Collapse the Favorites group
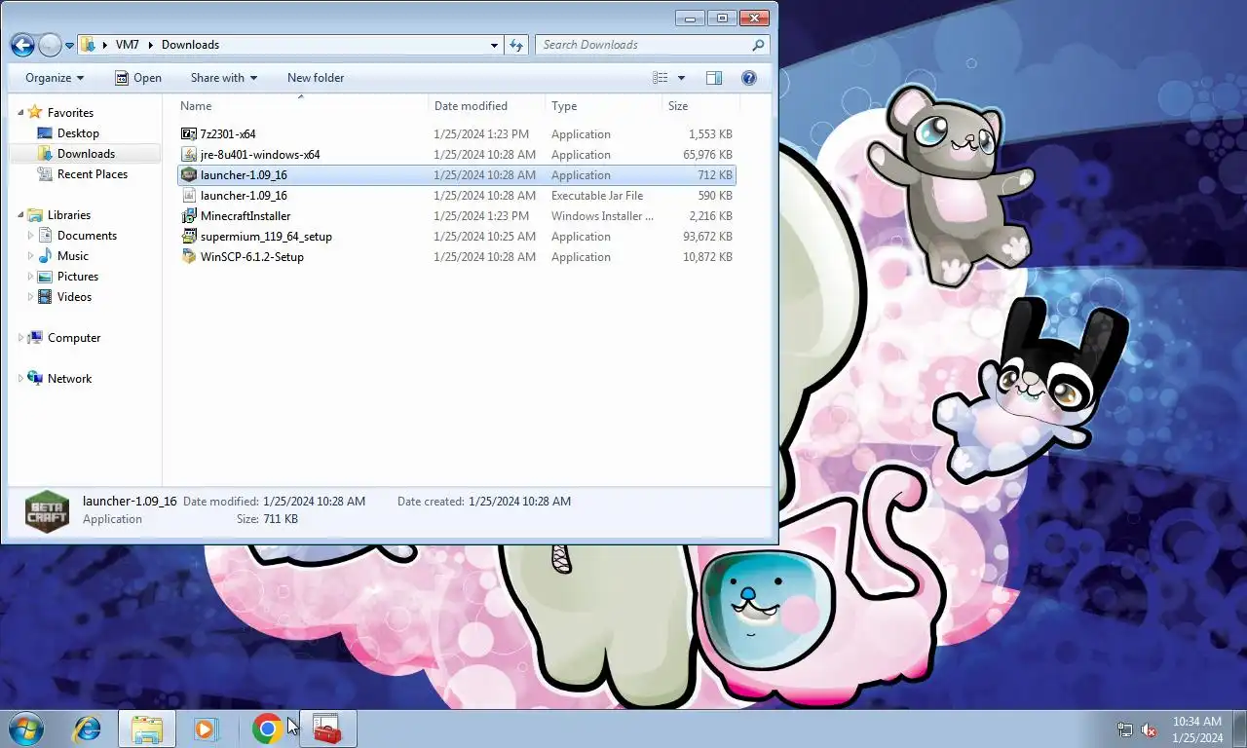Viewport: 1247px width, 748px height. coord(20,113)
